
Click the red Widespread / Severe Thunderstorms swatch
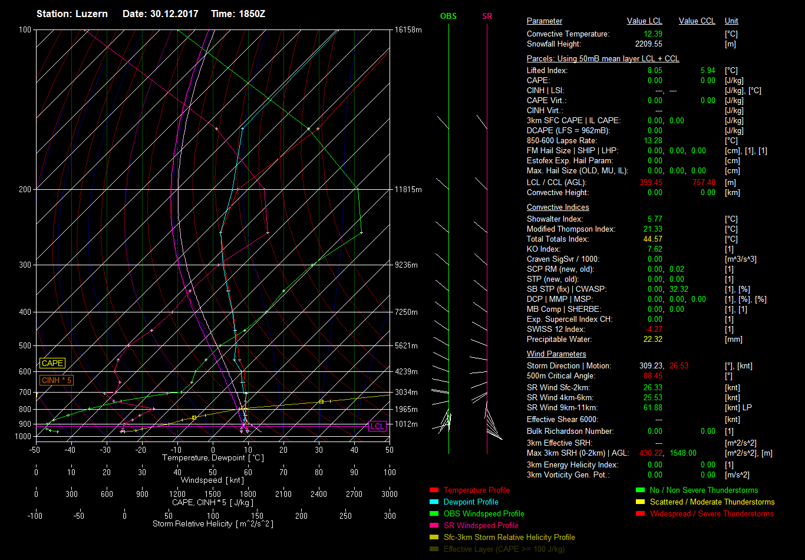coord(640,513)
